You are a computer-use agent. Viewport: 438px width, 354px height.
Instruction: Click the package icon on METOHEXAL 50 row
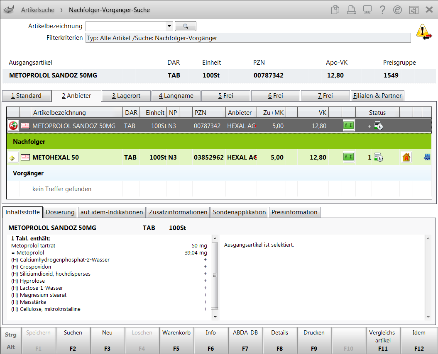point(25,158)
